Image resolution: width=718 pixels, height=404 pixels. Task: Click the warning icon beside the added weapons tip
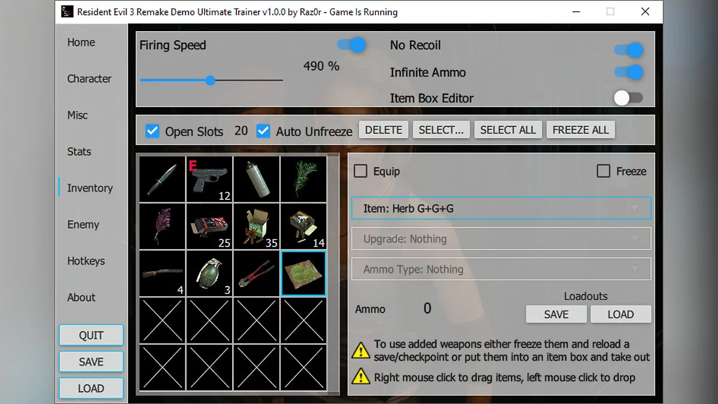click(x=360, y=350)
